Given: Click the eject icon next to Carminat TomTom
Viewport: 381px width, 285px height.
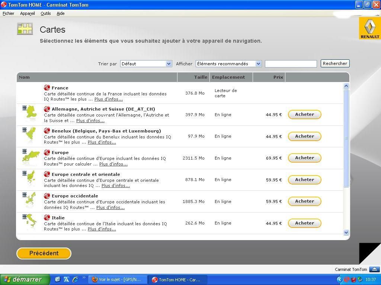Looking at the screenshot, I should click(374, 269).
